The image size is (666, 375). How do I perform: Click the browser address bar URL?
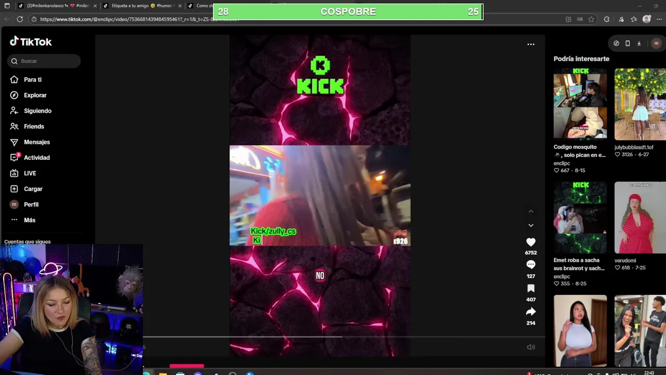139,19
